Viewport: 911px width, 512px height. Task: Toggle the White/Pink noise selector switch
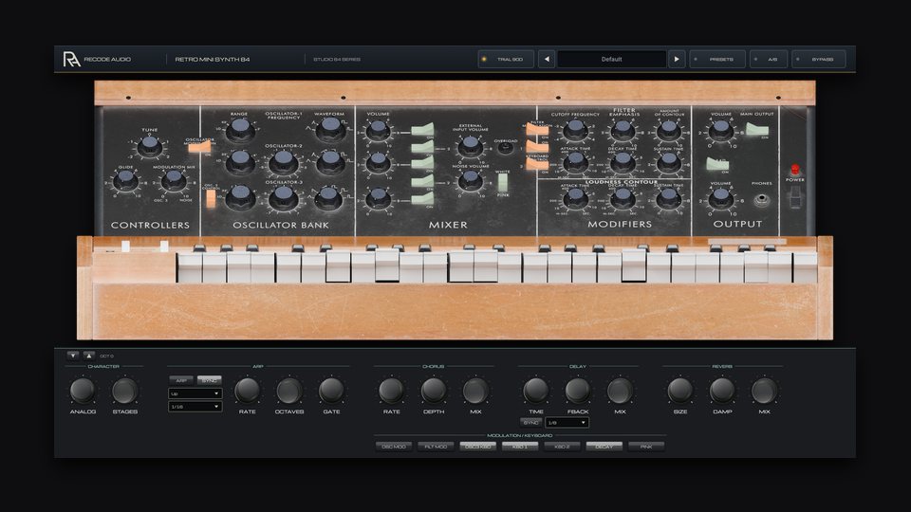tap(502, 182)
